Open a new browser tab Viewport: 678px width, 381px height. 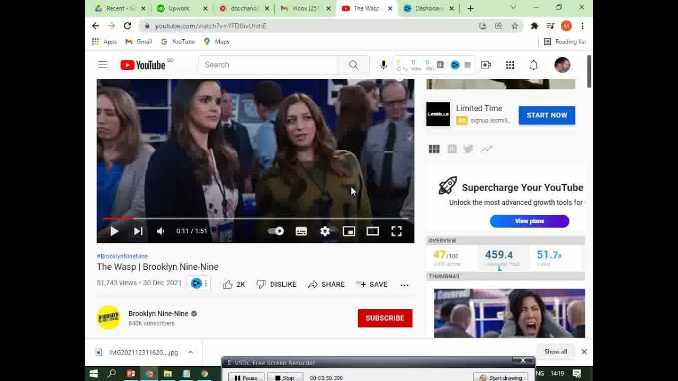[x=470, y=8]
